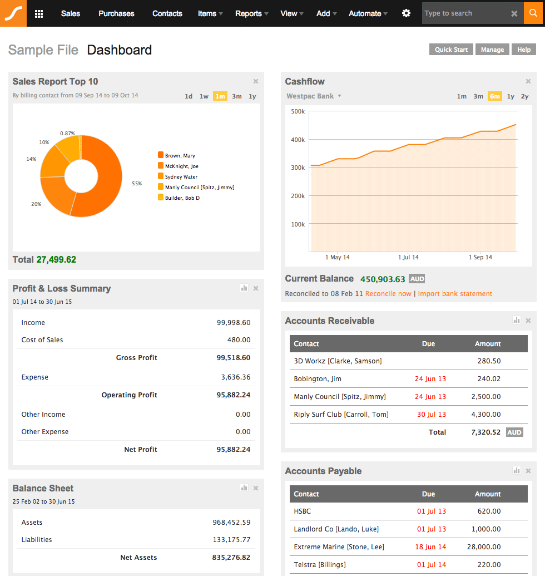This screenshot has height=576, width=545.
Task: Open the settings gear icon
Action: (406, 13)
